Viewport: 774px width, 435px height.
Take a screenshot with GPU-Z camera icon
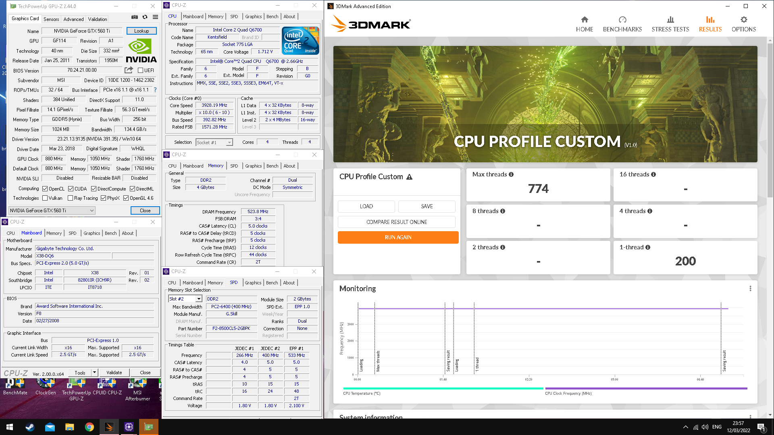135,17
